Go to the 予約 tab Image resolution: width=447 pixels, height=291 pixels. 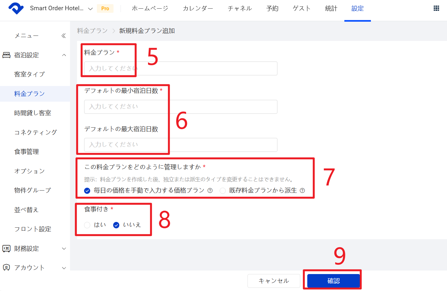pyautogui.click(x=272, y=9)
